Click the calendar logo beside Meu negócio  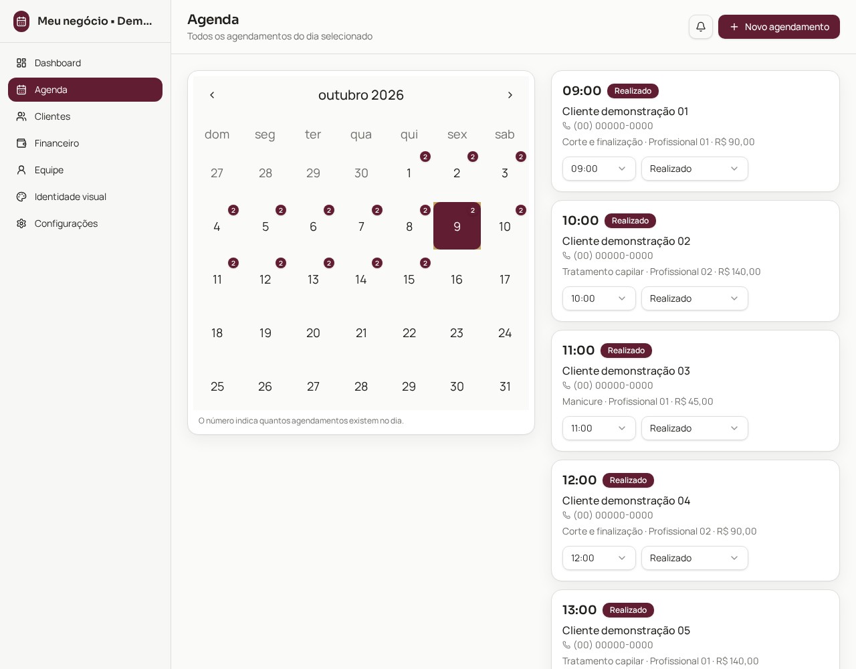point(21,21)
